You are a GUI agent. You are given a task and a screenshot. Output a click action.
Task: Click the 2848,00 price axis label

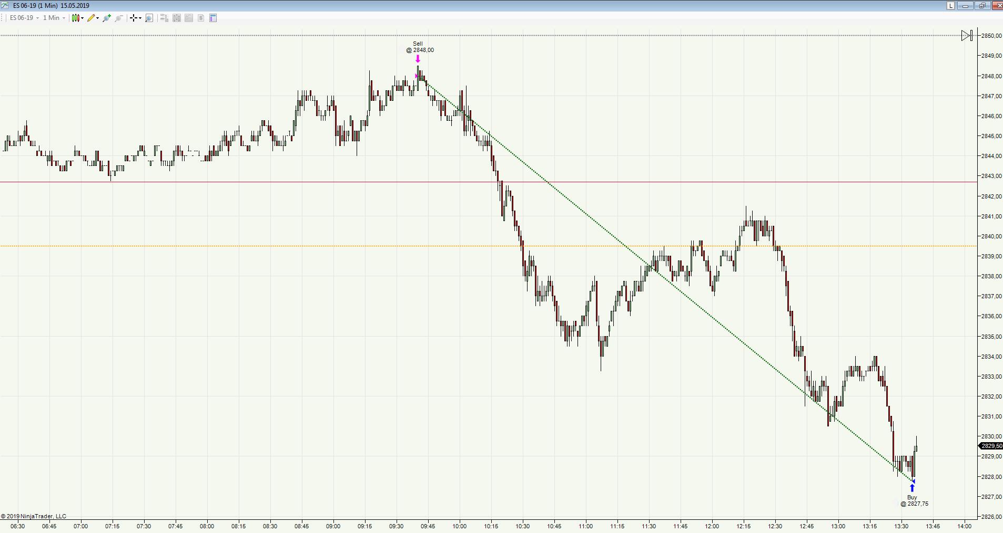point(991,76)
